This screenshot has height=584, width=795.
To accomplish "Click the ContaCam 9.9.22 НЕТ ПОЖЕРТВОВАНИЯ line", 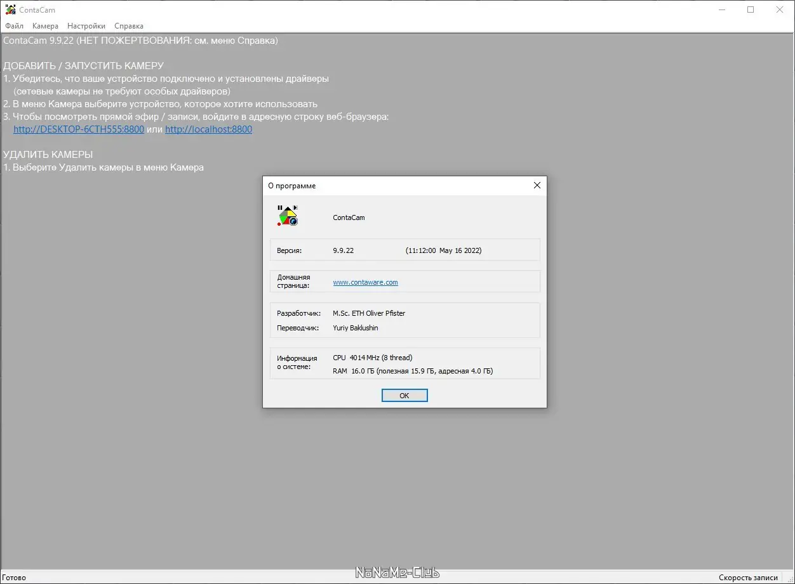I will coord(140,41).
